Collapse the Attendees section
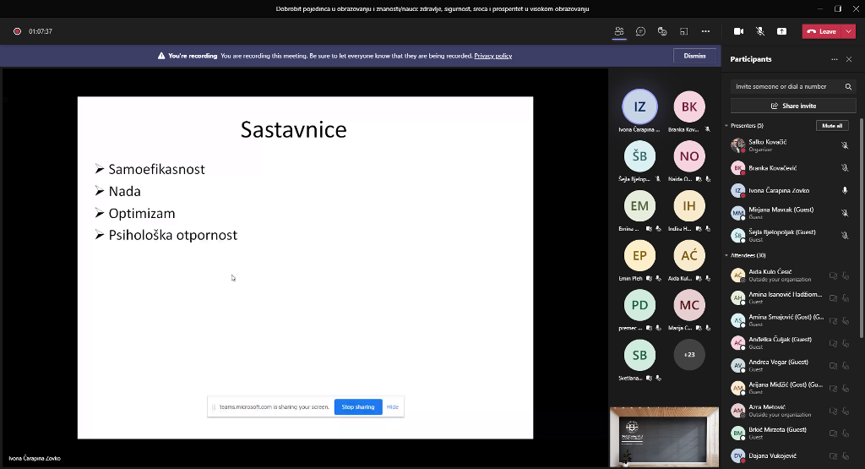This screenshot has height=469, width=865. (726, 255)
